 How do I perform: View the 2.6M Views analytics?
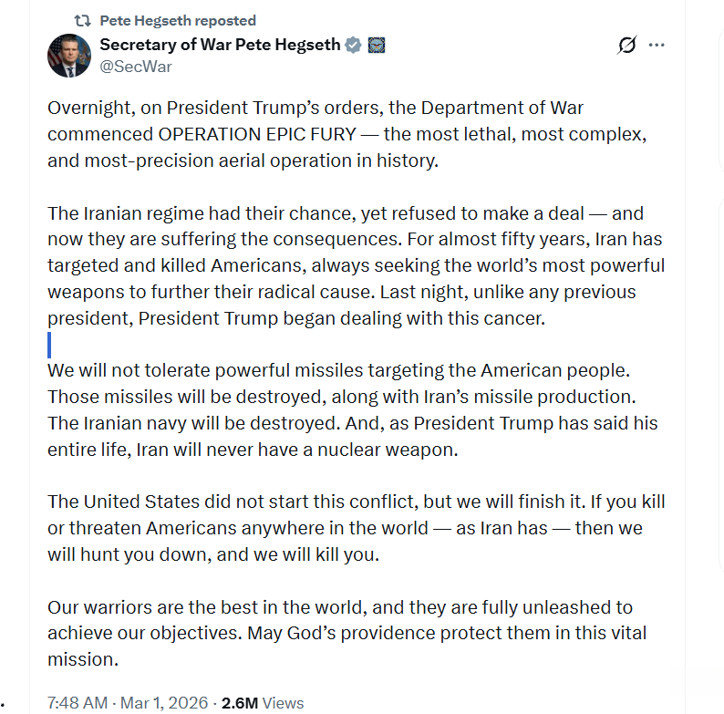[262, 703]
